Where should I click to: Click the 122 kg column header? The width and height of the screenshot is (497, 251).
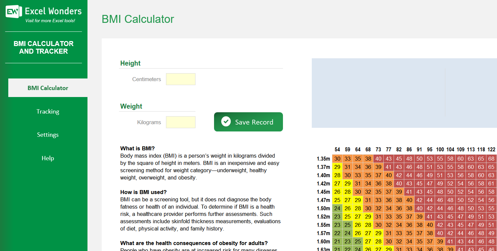491,149
